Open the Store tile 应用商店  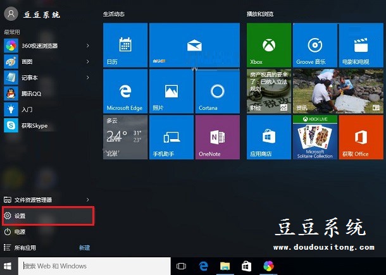[x=269, y=137]
